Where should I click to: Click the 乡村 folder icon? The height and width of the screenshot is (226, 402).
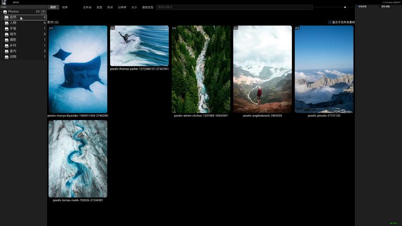tap(7, 46)
